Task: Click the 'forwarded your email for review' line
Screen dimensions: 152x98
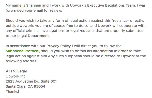Action: (x=34, y=10)
